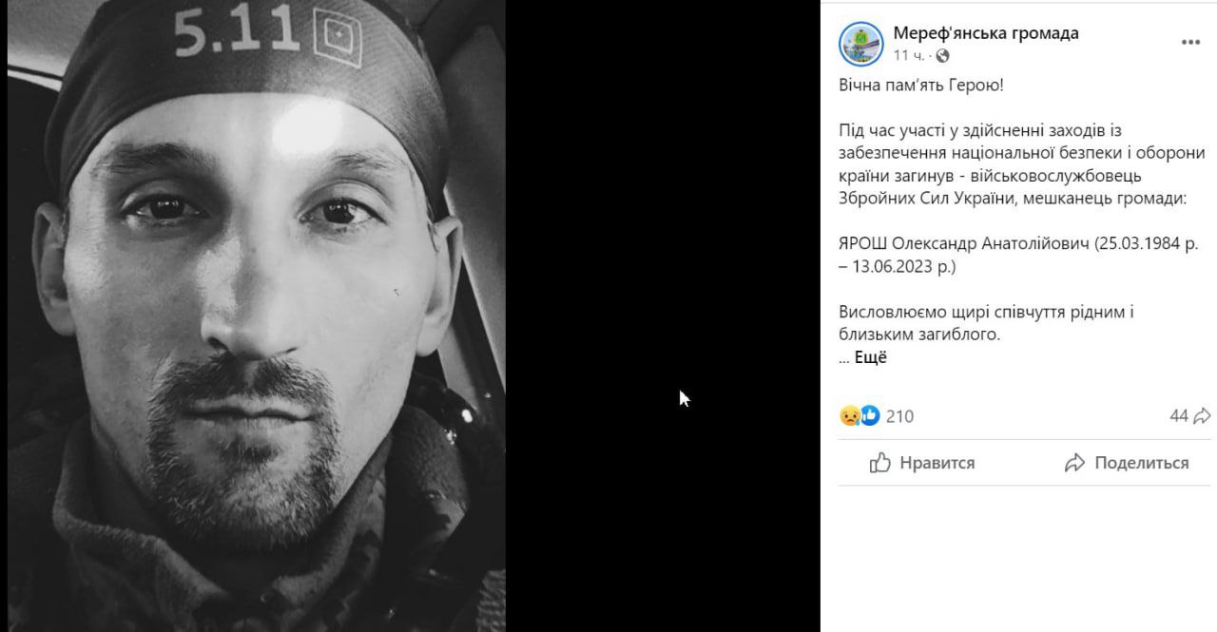This screenshot has width=1217, height=632.
Task: Click the arrow icon of Поделиться
Action: point(1075,463)
